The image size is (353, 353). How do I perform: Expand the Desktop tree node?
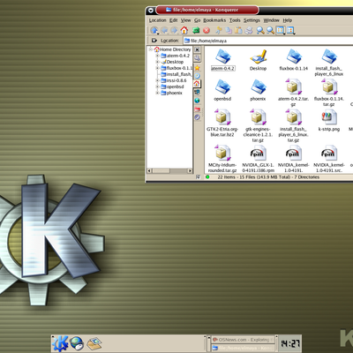tap(157, 62)
